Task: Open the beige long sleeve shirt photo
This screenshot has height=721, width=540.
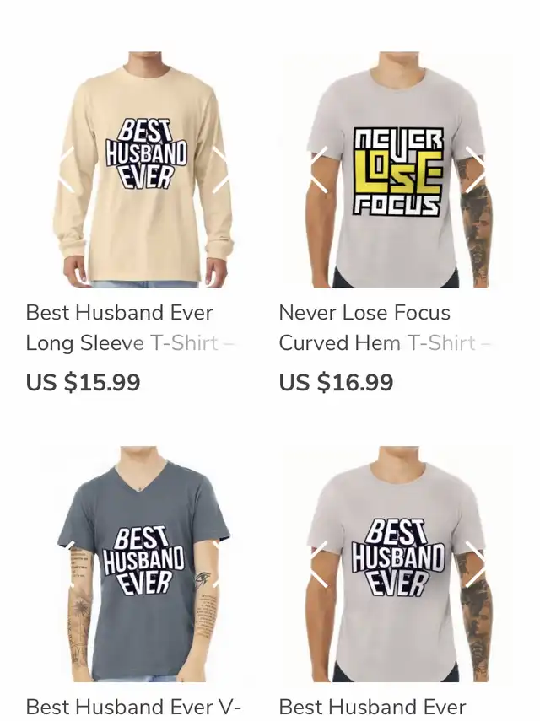Action: pos(143,169)
